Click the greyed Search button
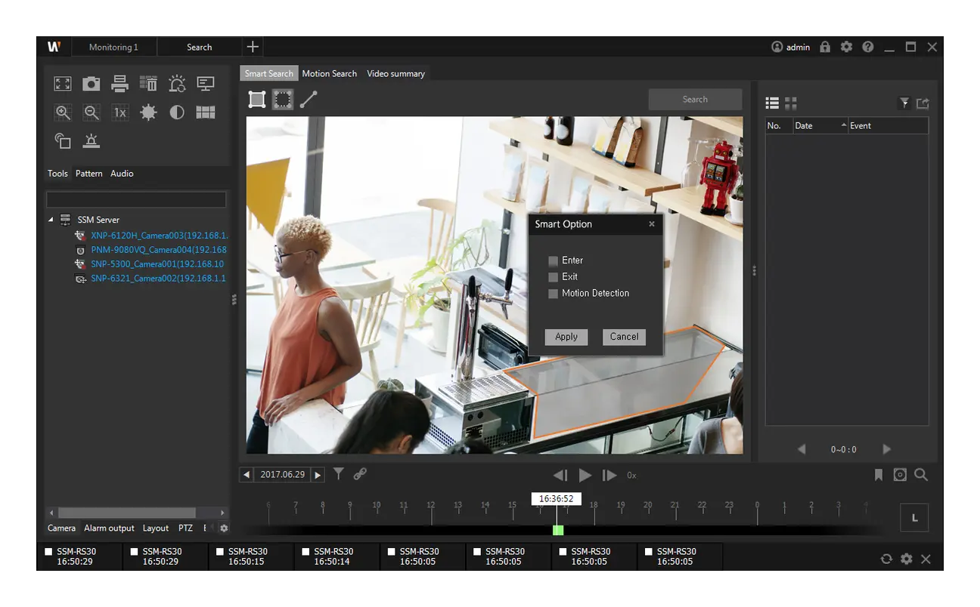 click(x=695, y=100)
